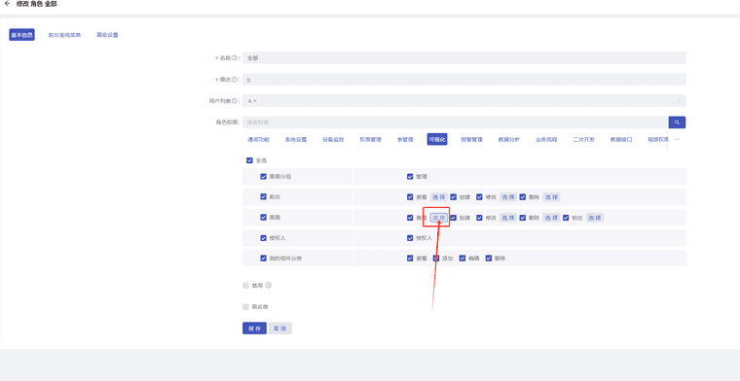740x381 pixels.
Task: Select the 设备监控 permission tab
Action: coord(333,139)
